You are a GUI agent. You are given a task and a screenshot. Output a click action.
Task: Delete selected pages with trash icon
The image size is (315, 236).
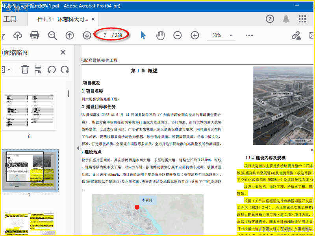(x=25, y=70)
